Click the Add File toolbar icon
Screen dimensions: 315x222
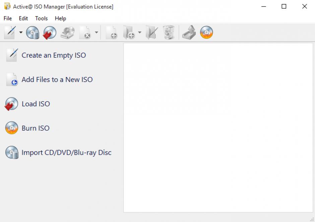pos(112,32)
